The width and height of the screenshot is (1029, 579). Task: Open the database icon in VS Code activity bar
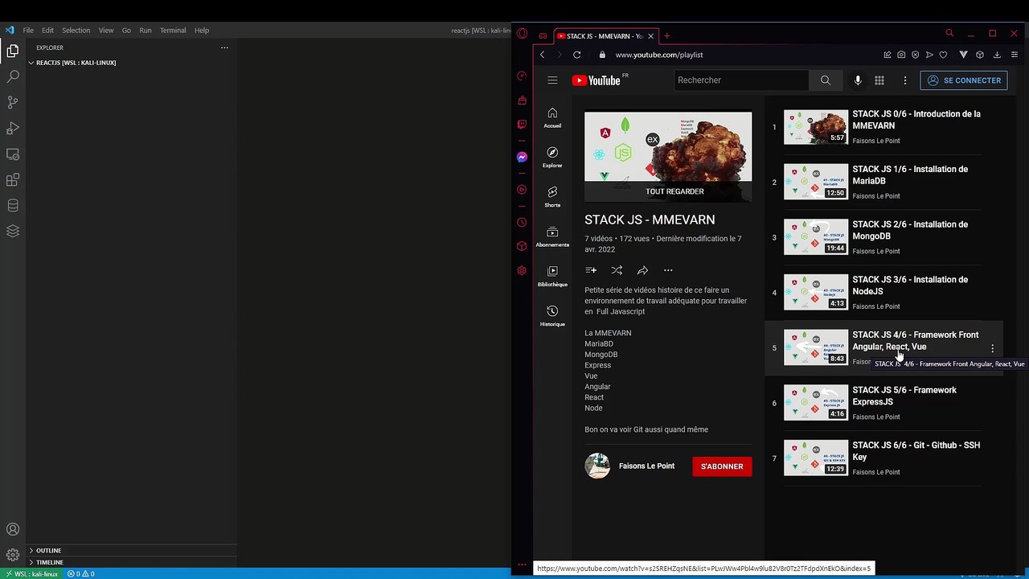[13, 205]
